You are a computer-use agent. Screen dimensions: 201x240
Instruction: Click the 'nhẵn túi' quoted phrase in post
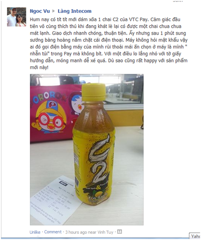40,54
